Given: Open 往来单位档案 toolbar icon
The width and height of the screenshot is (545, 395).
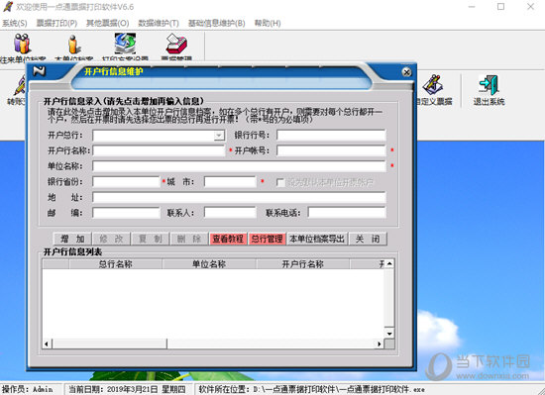Looking at the screenshot, I should (x=22, y=45).
